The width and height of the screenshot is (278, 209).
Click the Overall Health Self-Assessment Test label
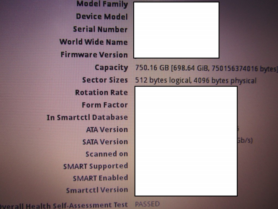click(64, 205)
